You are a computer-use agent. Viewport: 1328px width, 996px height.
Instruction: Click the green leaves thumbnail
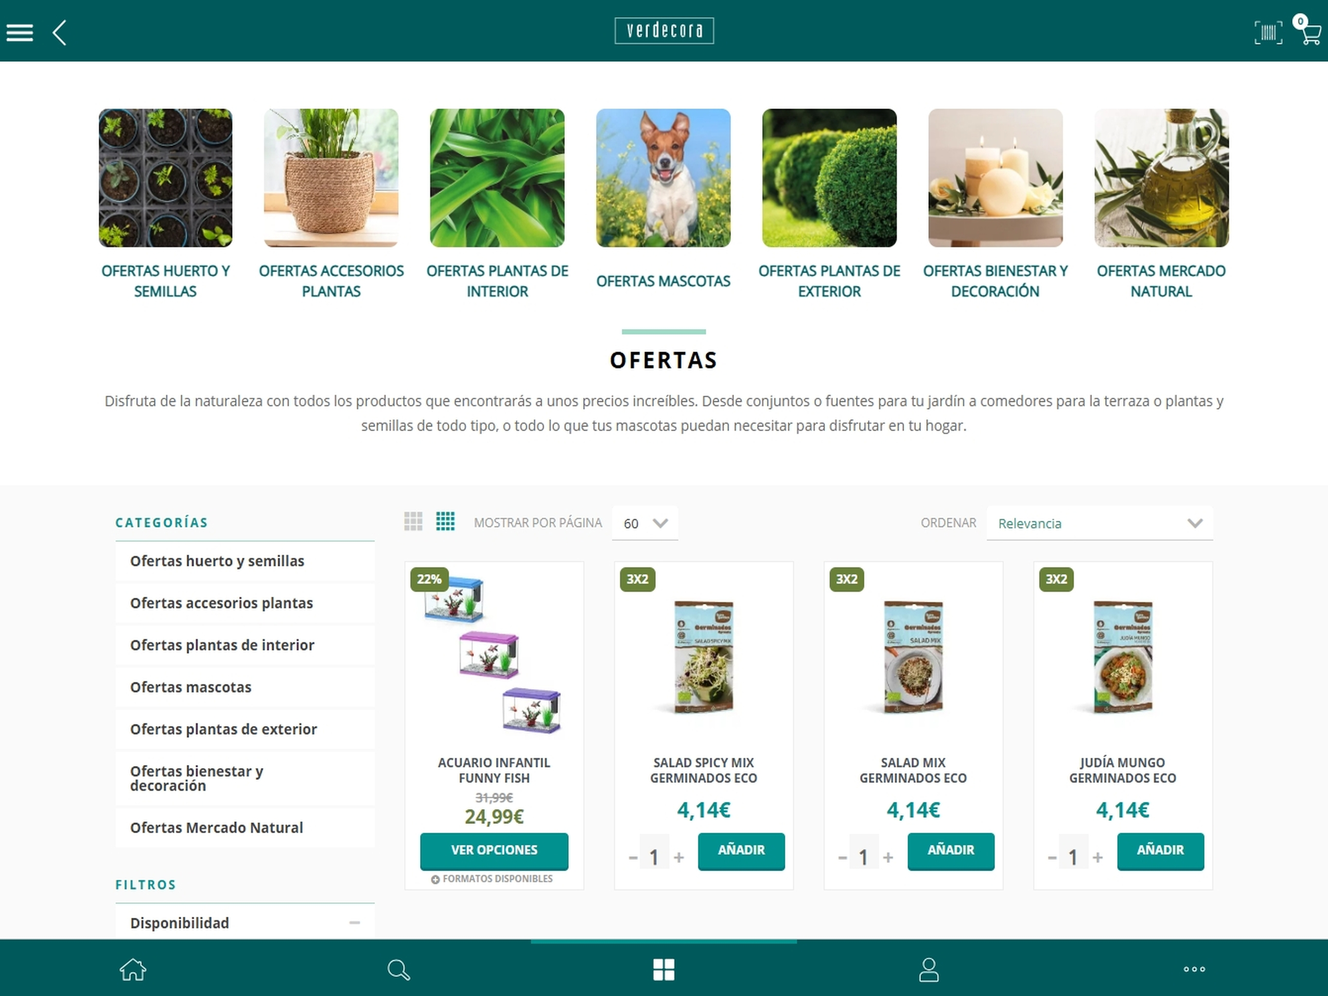(497, 178)
